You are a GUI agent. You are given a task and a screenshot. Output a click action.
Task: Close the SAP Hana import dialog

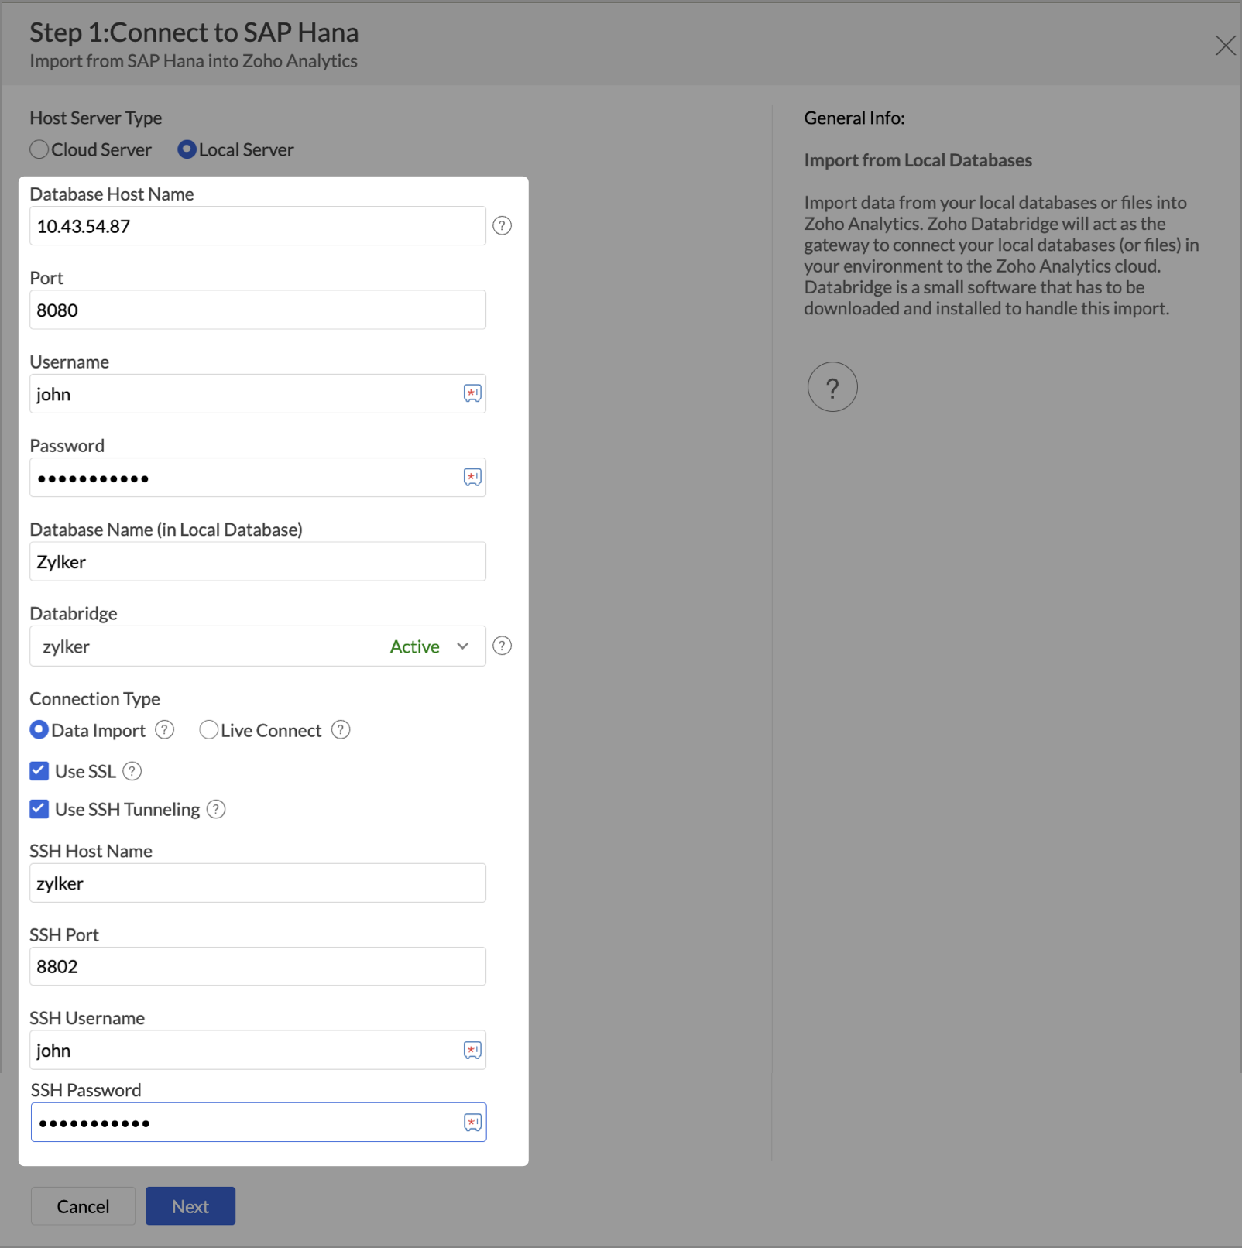(1225, 46)
